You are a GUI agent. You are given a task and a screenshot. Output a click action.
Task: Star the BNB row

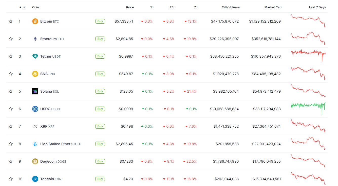click(x=11, y=74)
